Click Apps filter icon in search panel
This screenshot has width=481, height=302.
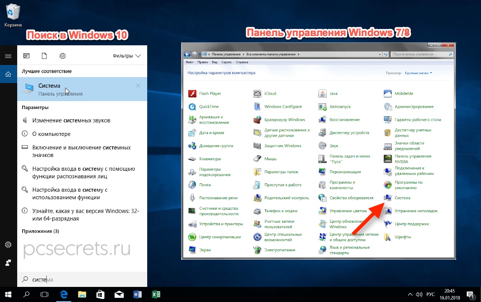pyautogui.click(x=26, y=55)
